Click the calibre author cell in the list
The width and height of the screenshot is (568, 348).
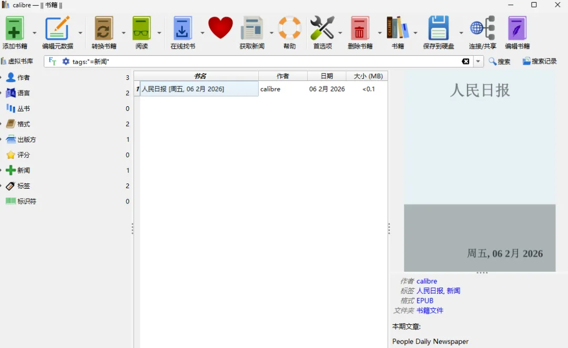click(283, 89)
